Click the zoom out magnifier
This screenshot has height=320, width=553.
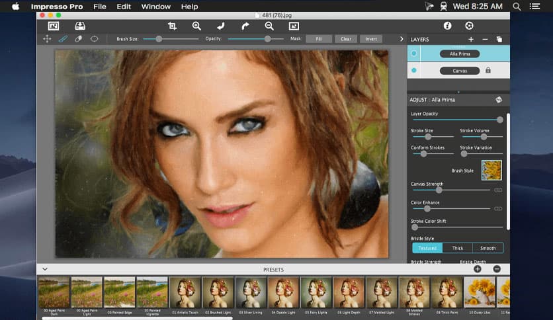click(269, 26)
